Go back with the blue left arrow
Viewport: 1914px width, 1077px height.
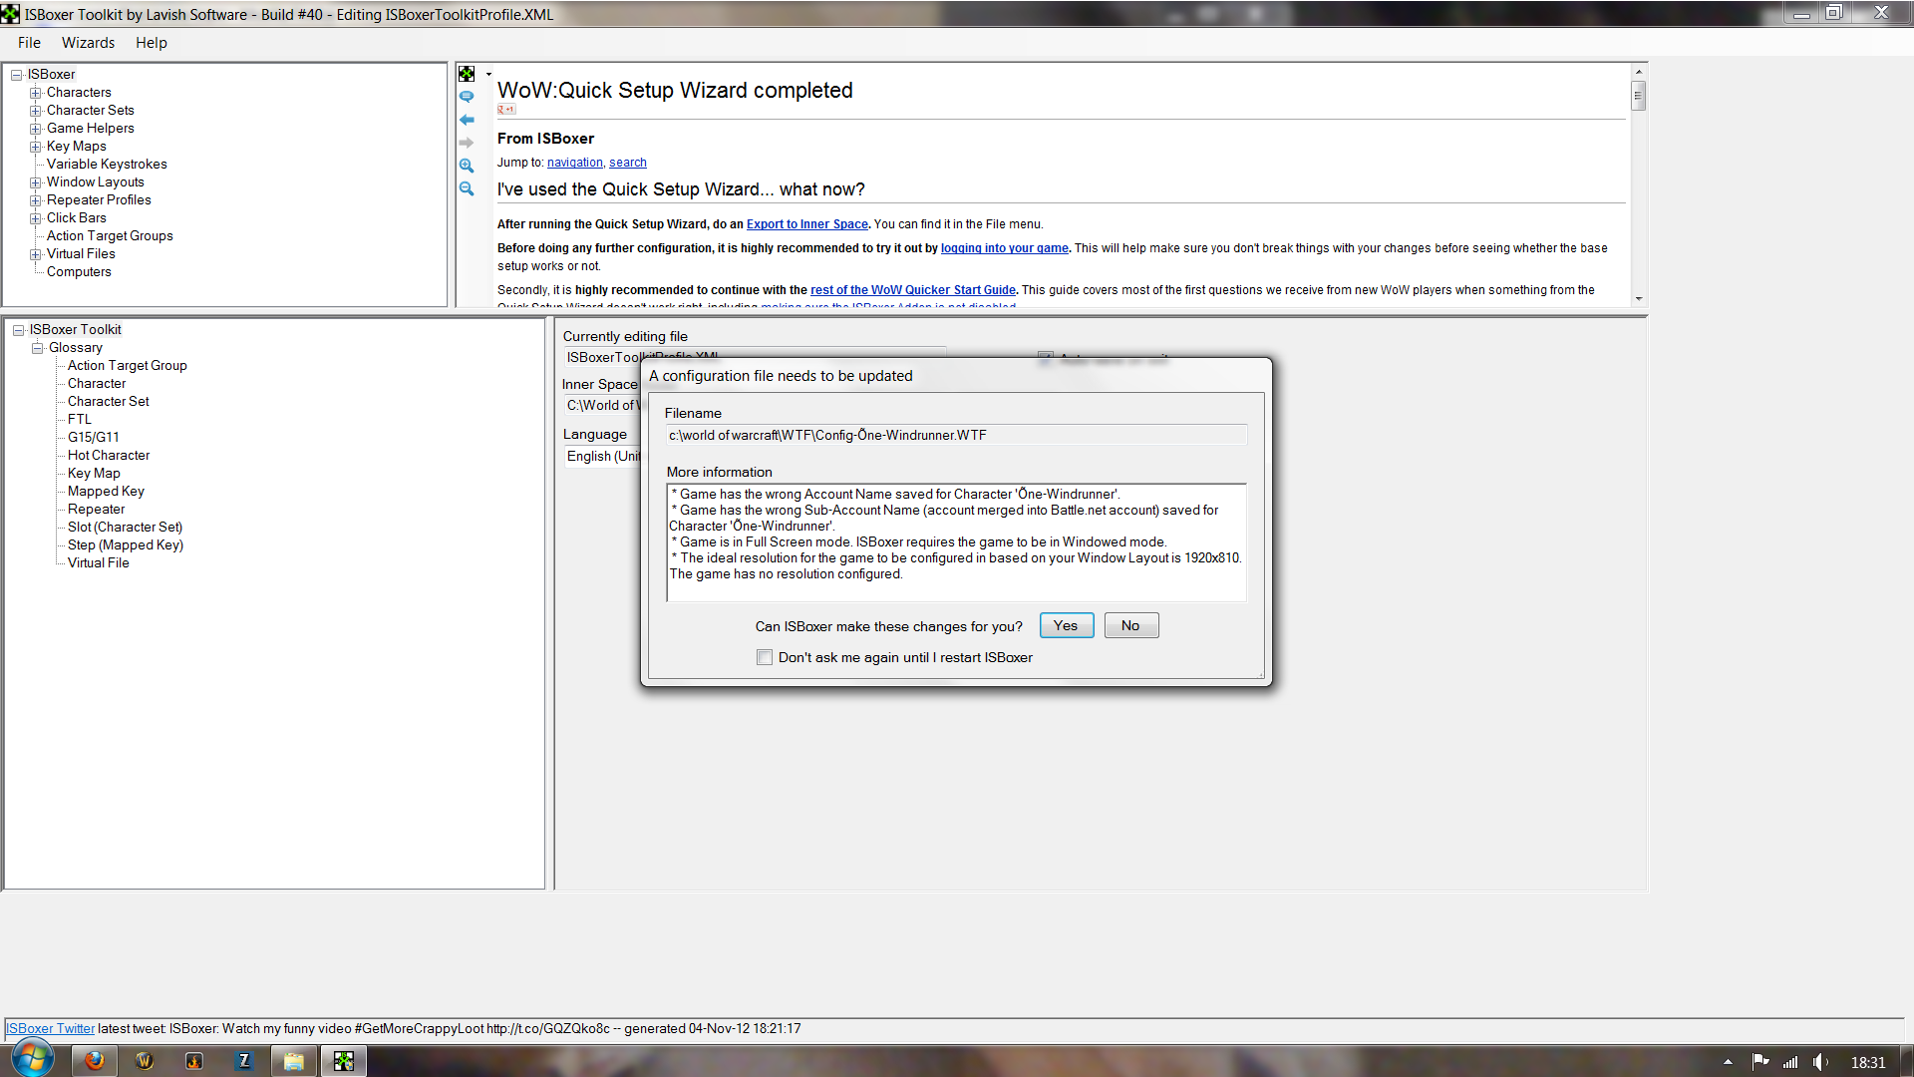pyautogui.click(x=467, y=120)
